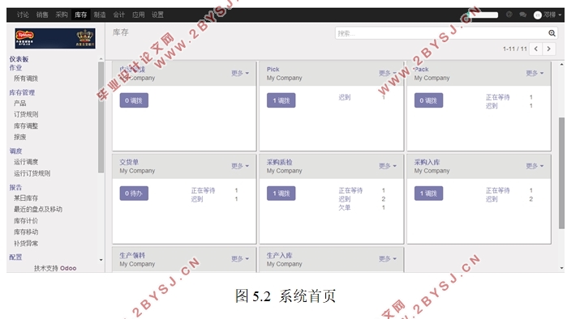Open the Pick card title

coord(273,70)
